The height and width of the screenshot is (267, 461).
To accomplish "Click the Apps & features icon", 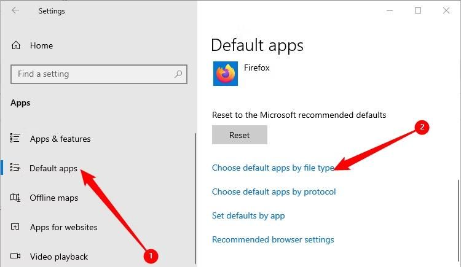I will click(x=16, y=139).
